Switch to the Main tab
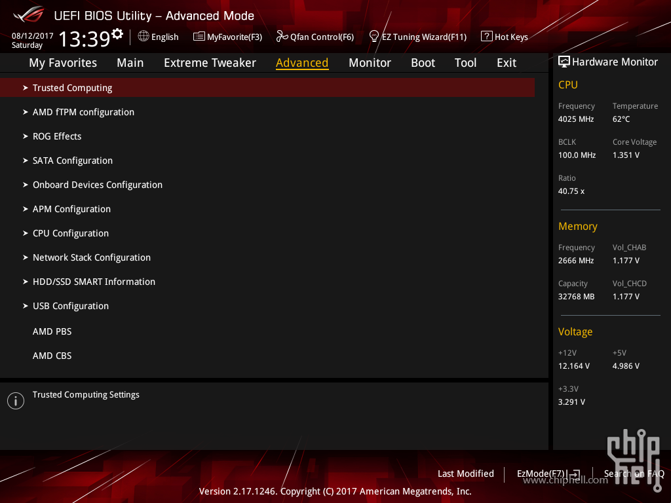The height and width of the screenshot is (503, 671). pyautogui.click(x=130, y=63)
